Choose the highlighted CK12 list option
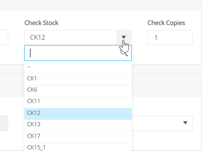Screen dimensions: 202x151 tap(78, 113)
